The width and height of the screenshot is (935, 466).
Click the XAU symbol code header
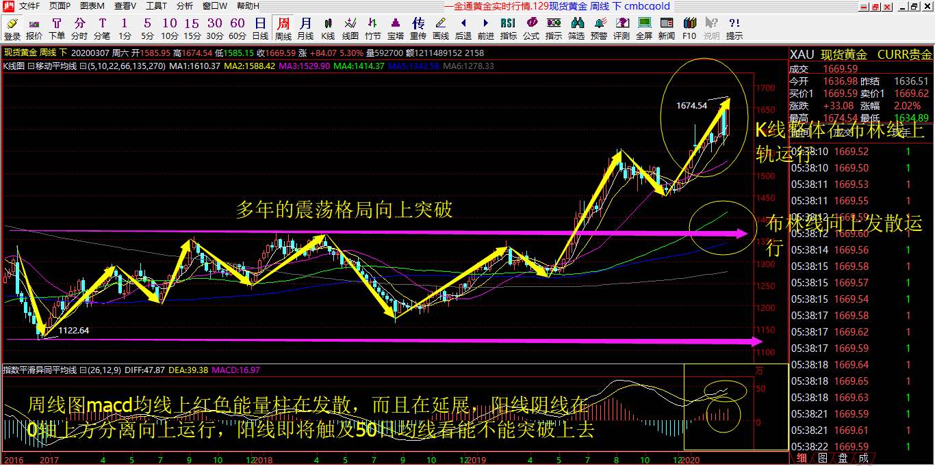802,55
